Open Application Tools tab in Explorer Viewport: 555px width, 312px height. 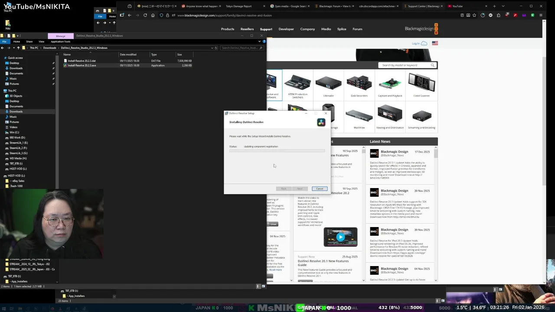point(60,42)
